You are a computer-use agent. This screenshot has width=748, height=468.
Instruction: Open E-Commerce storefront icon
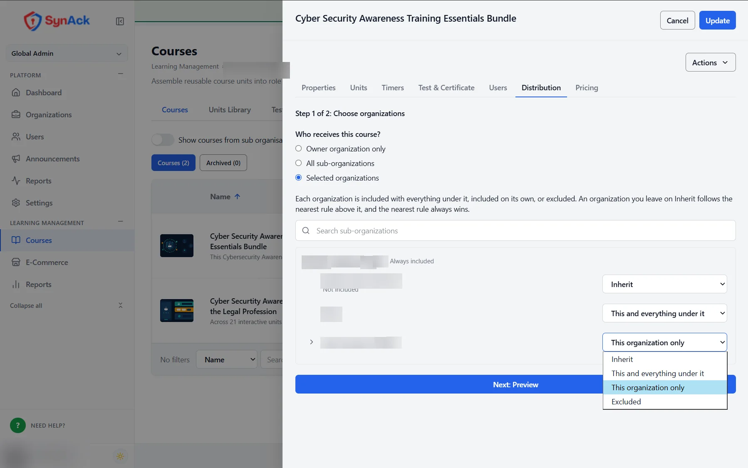pyautogui.click(x=16, y=262)
